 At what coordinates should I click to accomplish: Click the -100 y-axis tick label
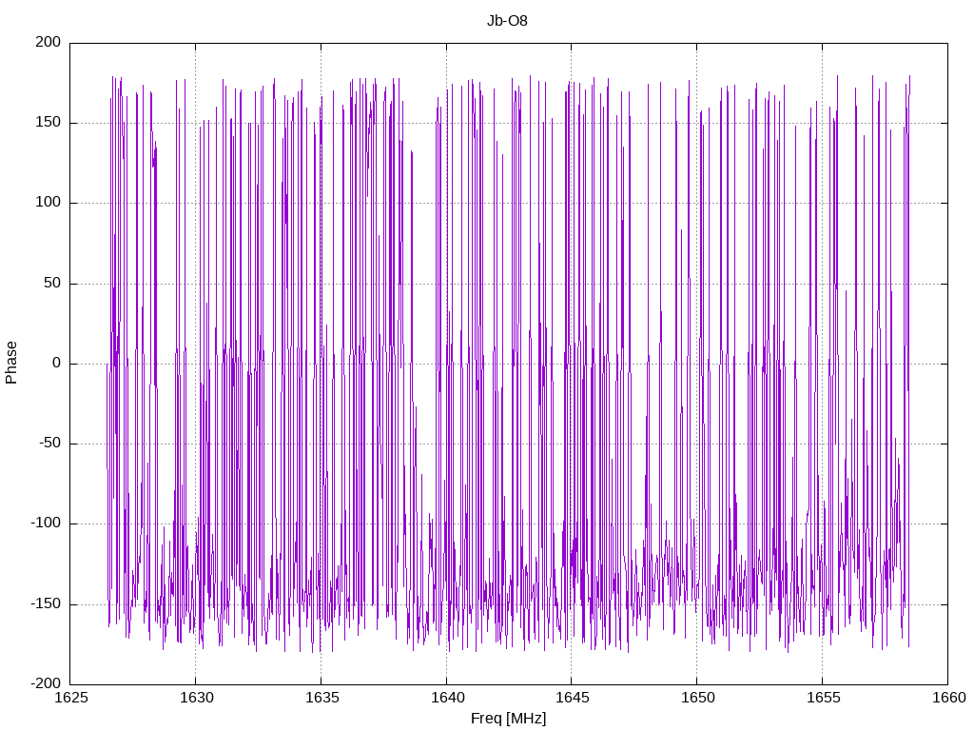coord(46,524)
